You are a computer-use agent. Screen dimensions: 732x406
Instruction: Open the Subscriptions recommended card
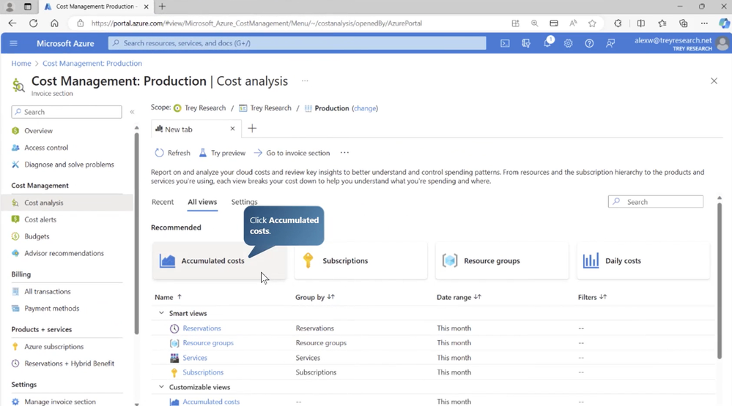coord(361,260)
